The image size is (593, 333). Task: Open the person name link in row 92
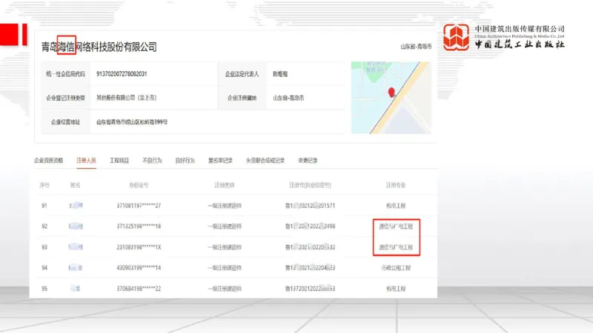pyautogui.click(x=76, y=226)
